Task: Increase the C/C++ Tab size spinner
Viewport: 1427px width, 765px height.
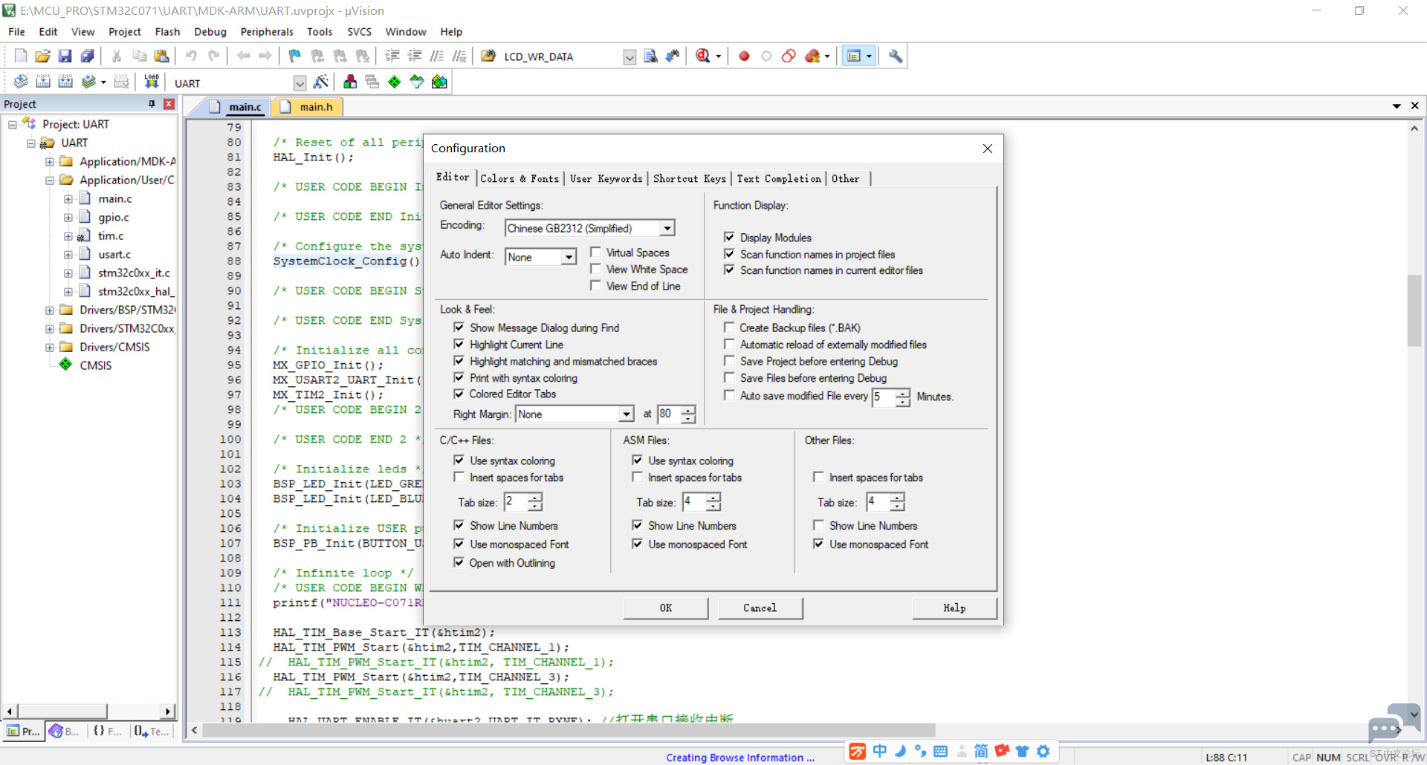Action: coord(535,498)
